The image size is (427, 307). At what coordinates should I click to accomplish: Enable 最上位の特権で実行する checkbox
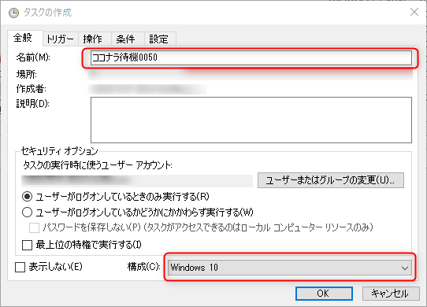tap(27, 245)
